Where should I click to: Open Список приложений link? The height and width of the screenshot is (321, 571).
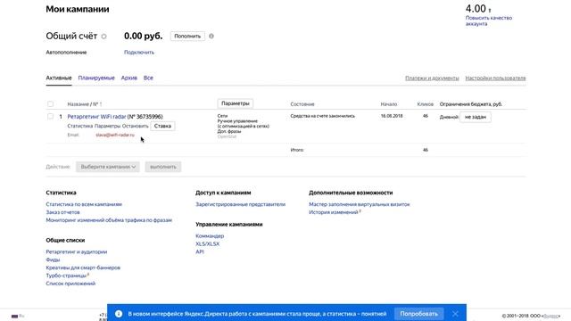[x=70, y=284]
